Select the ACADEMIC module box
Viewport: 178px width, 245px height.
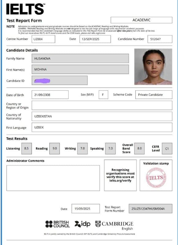(142, 20)
